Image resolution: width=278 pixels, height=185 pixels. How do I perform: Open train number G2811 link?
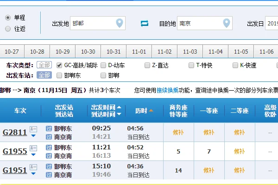click(15, 132)
